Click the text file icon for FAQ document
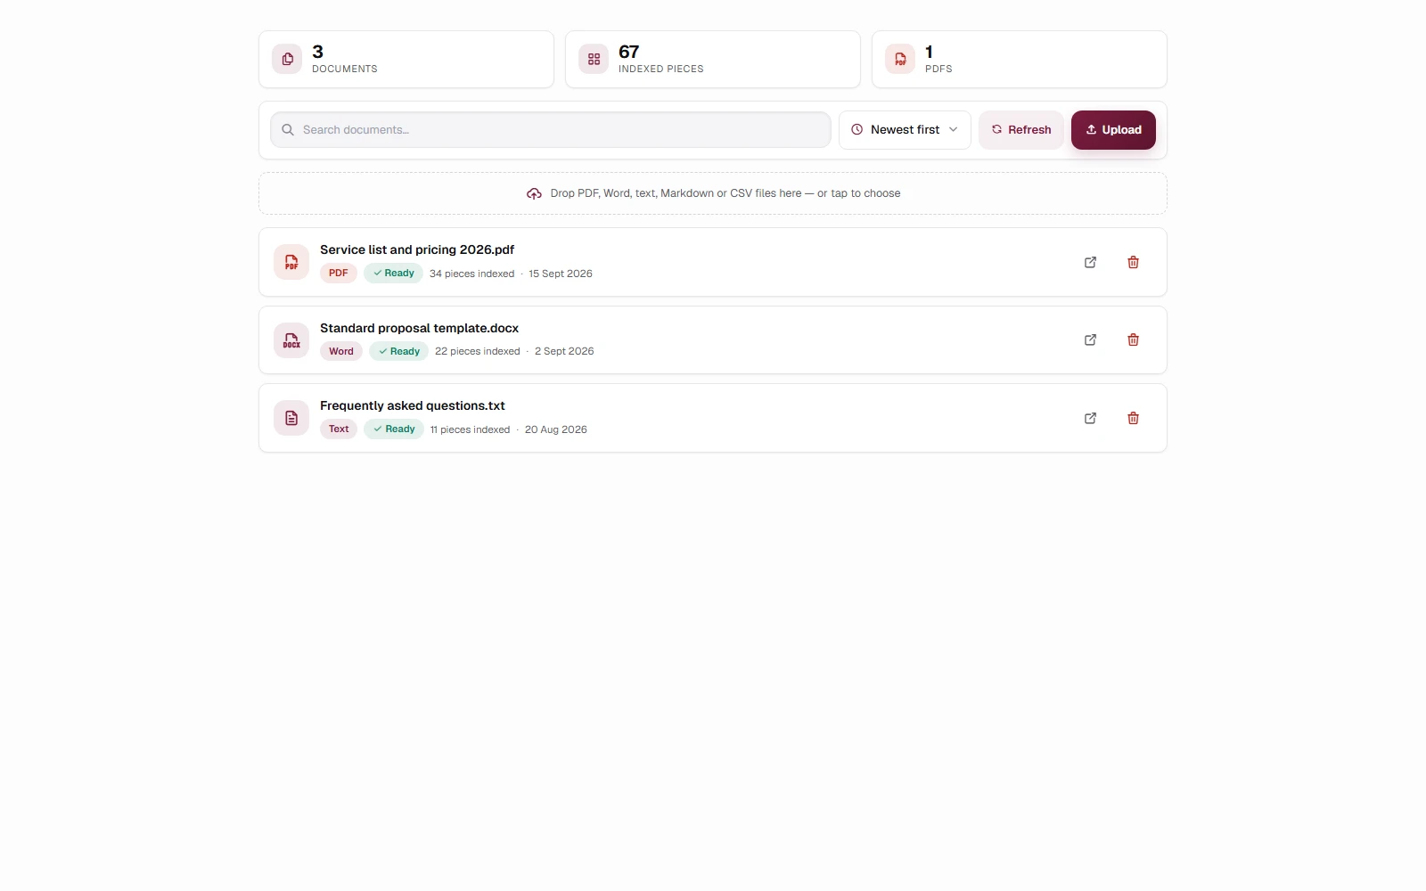This screenshot has width=1426, height=891. click(x=291, y=418)
